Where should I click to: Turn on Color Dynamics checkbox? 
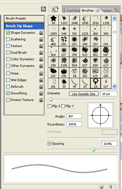pos(8,59)
